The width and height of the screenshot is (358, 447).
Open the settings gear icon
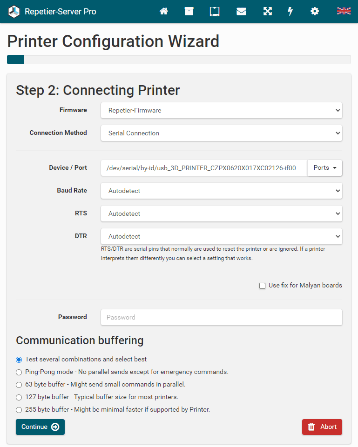pyautogui.click(x=315, y=12)
